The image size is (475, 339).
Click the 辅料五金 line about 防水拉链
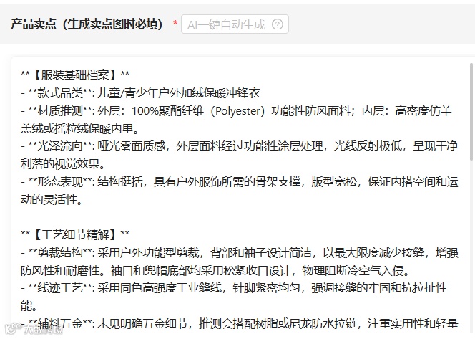point(240,323)
